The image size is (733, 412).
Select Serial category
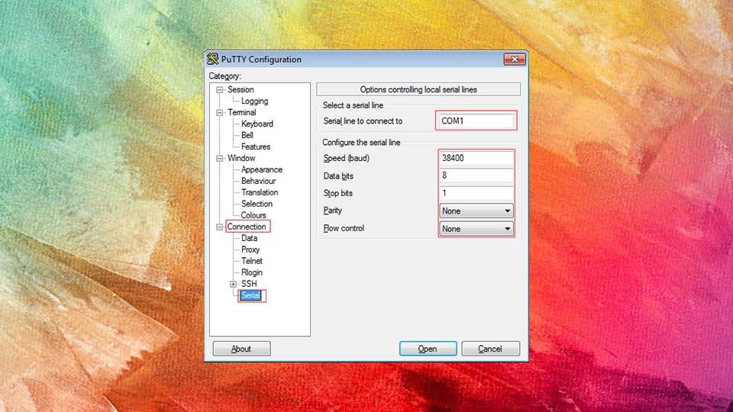coord(250,295)
